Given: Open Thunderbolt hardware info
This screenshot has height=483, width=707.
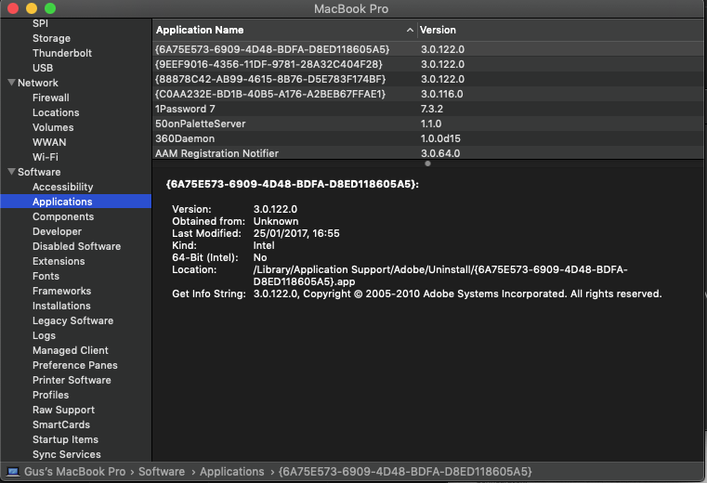Looking at the screenshot, I should click(62, 53).
